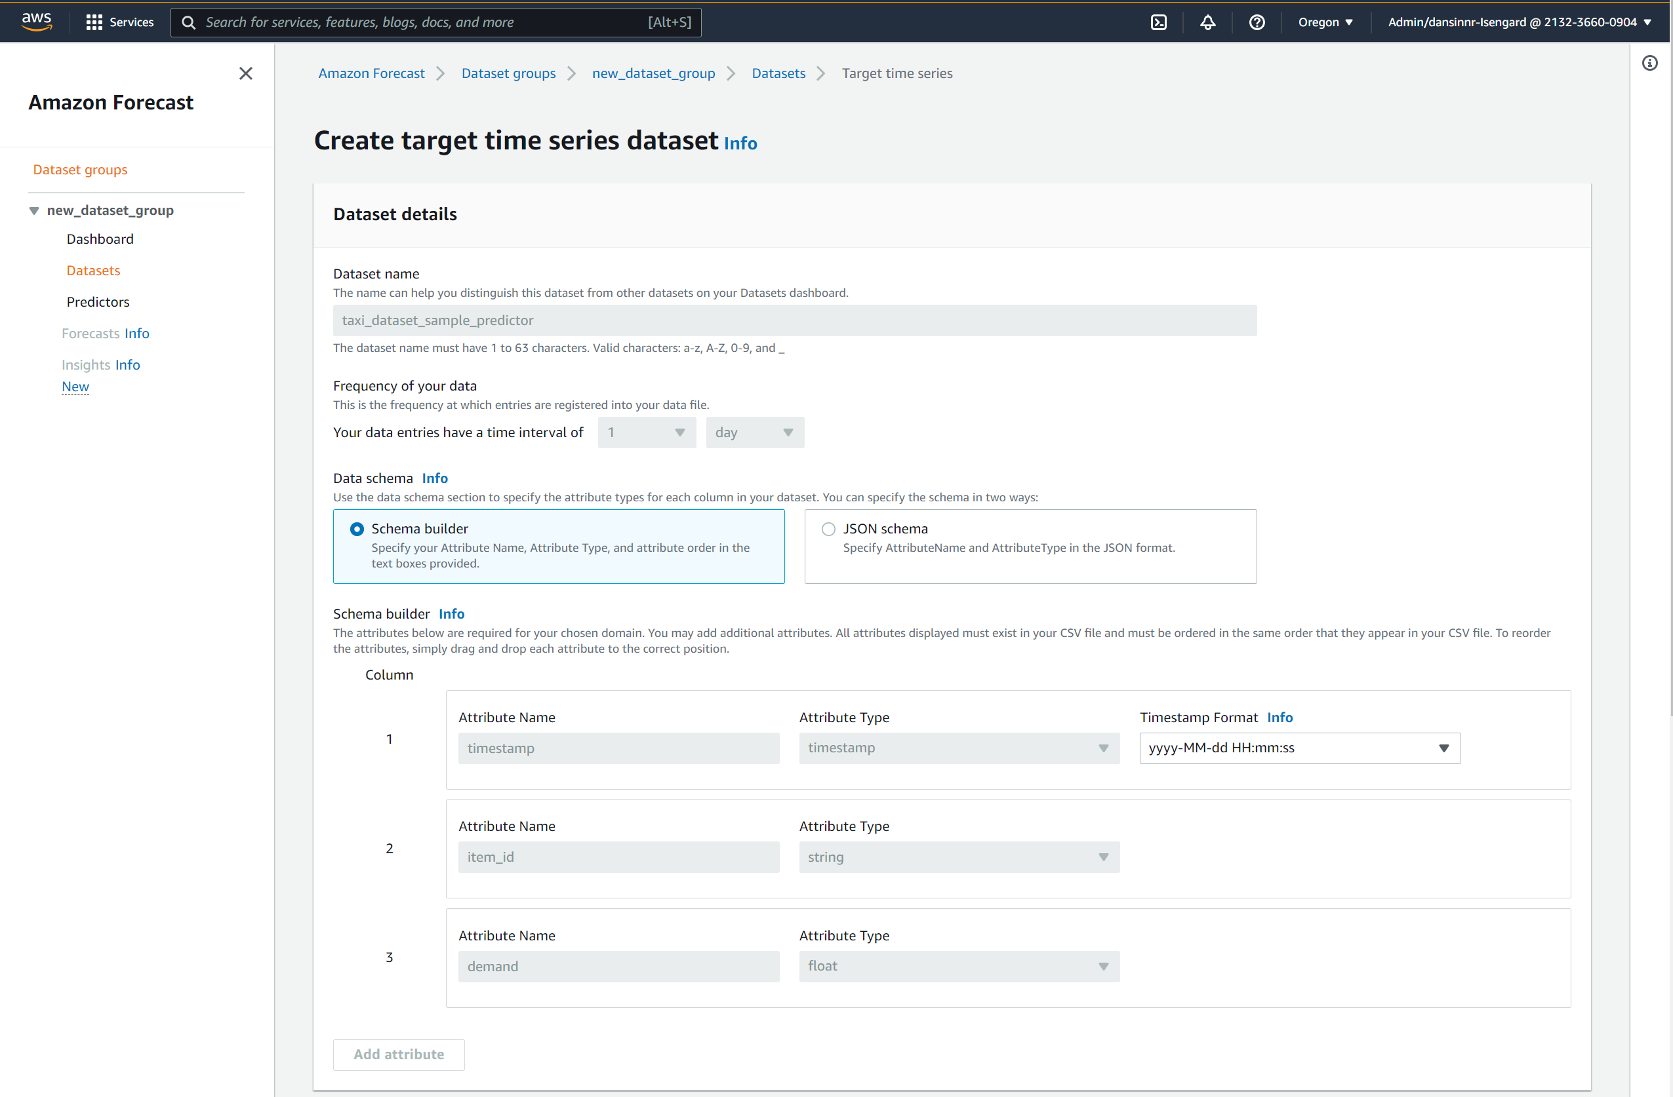Follow the Dataset groups breadcrumb link

(508, 73)
